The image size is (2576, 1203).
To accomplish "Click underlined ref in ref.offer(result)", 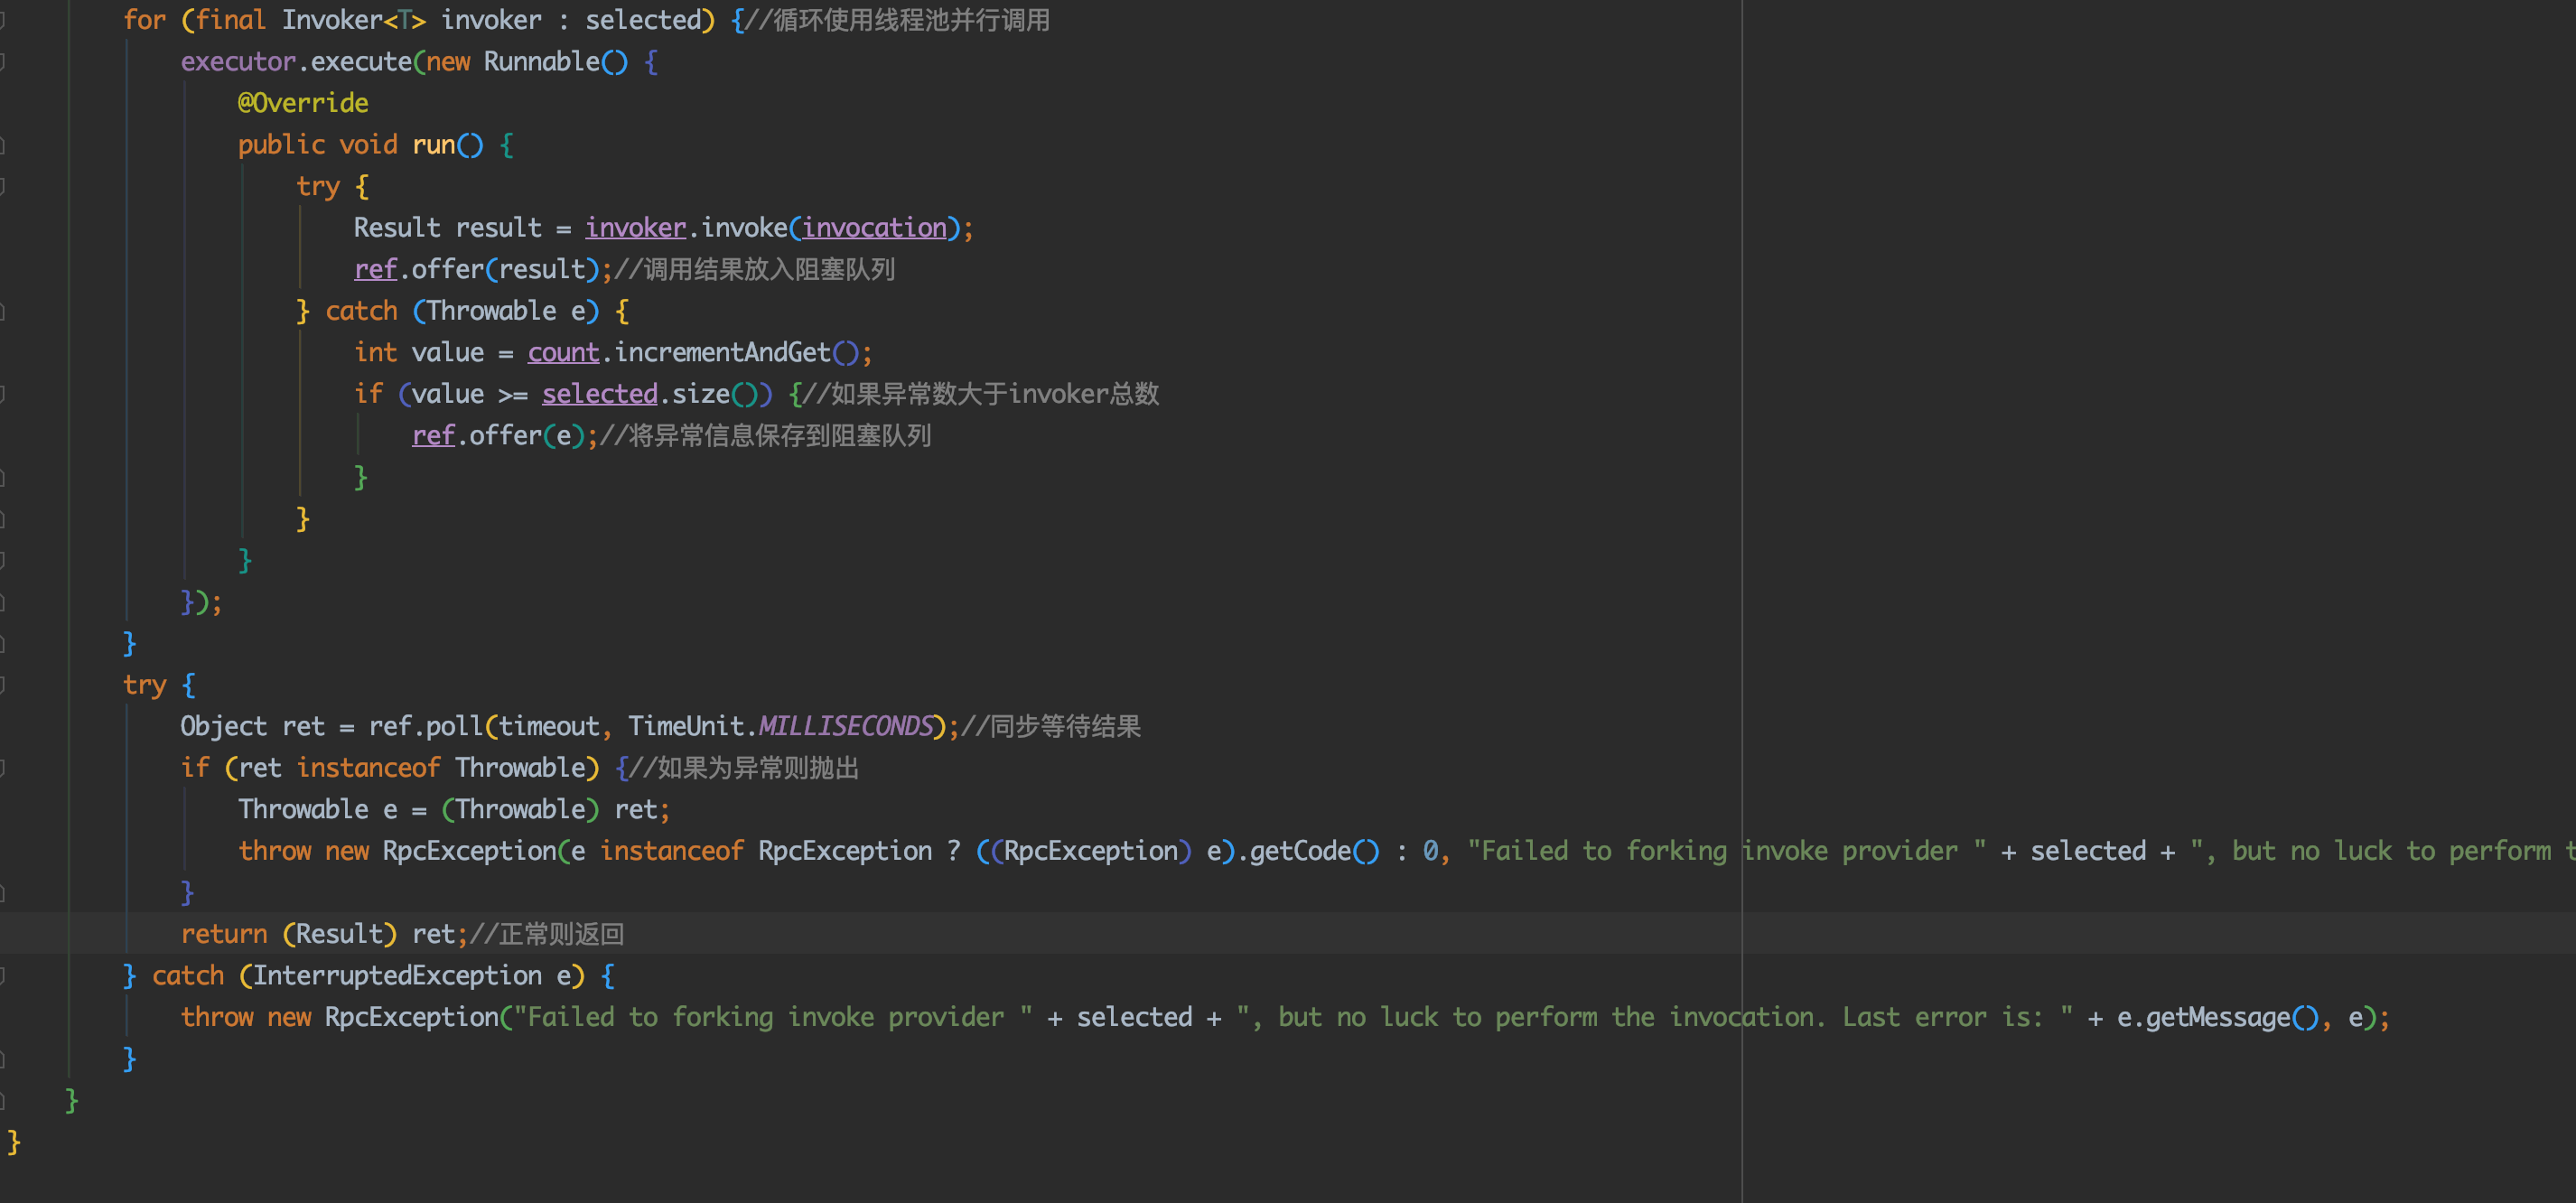I will (x=375, y=270).
